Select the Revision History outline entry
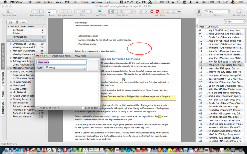Screen dimensions: 247x154 26,117
